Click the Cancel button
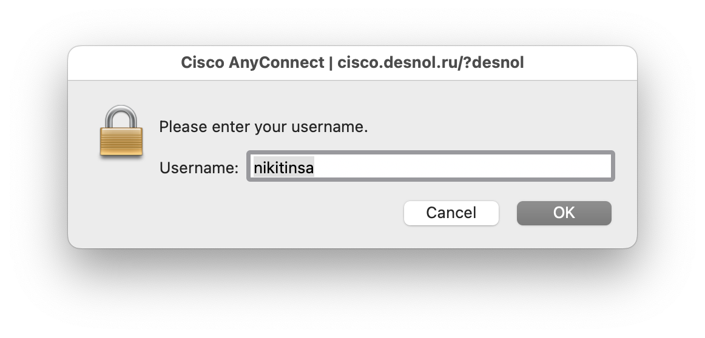This screenshot has width=705, height=338. coord(451,213)
